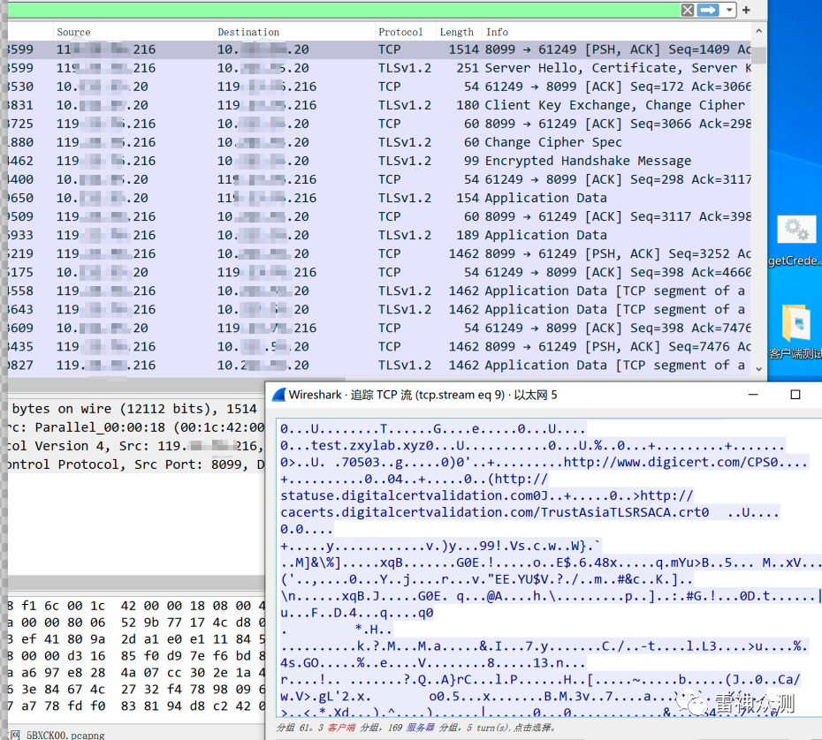Apply the display filter with the arrow button

coord(708,10)
